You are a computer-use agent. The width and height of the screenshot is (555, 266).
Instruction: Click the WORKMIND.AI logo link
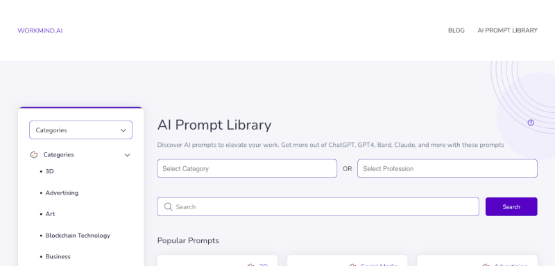pyautogui.click(x=40, y=30)
